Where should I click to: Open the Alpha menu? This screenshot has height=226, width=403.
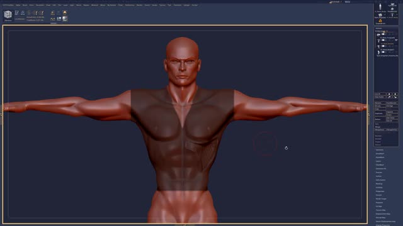(x=18, y=5)
